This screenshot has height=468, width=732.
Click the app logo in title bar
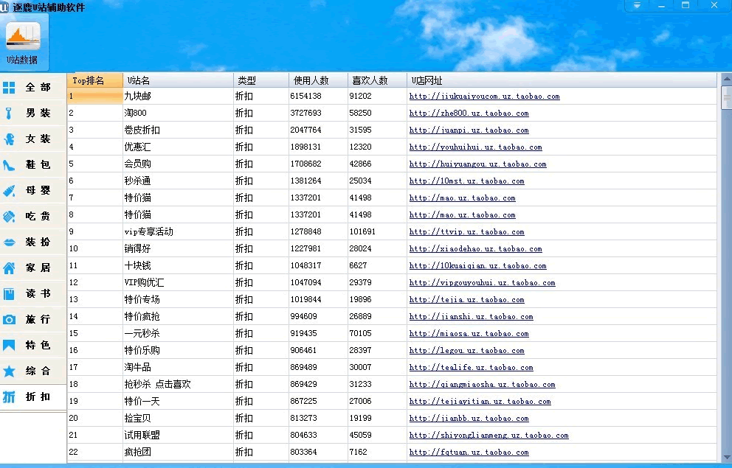pos(4,7)
